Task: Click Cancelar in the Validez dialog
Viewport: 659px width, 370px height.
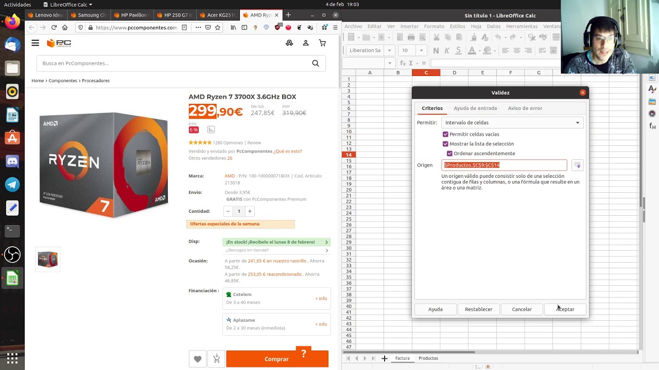Action: pos(522,309)
